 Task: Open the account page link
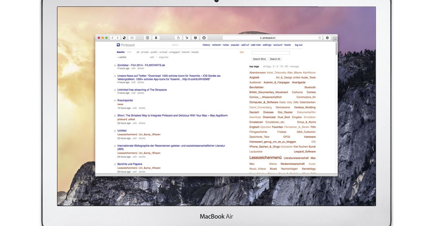tap(278, 45)
